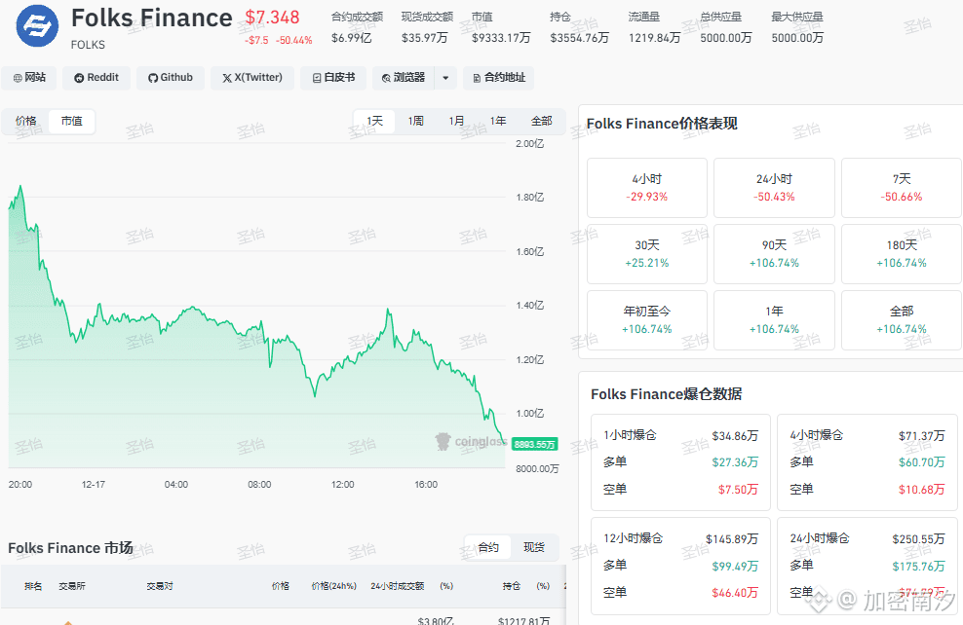Switch chart to 市值 view
This screenshot has height=625, width=963.
(71, 122)
